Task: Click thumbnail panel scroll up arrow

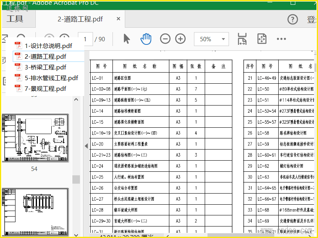Action: 76,100
